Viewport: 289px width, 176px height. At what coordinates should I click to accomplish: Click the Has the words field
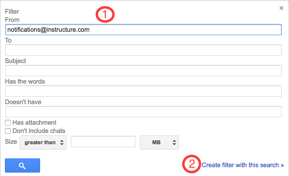click(143, 91)
